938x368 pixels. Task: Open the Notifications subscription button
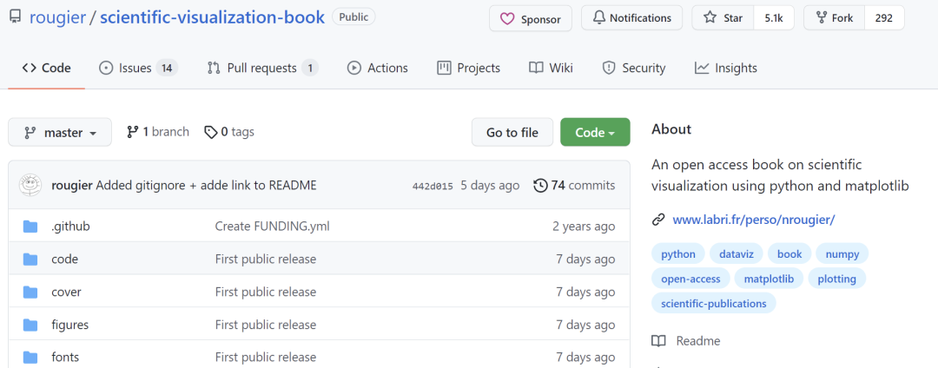631,18
